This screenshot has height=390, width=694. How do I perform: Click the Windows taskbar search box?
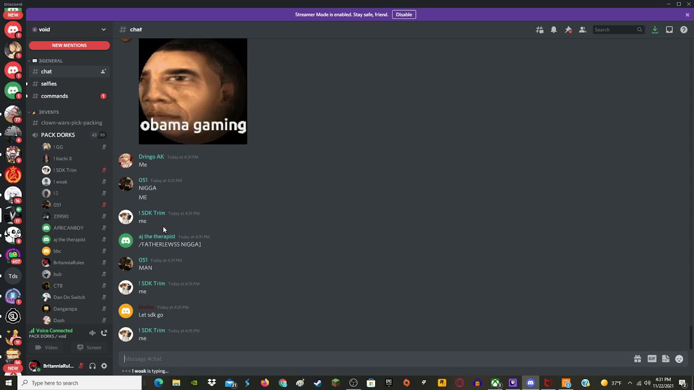click(80, 383)
